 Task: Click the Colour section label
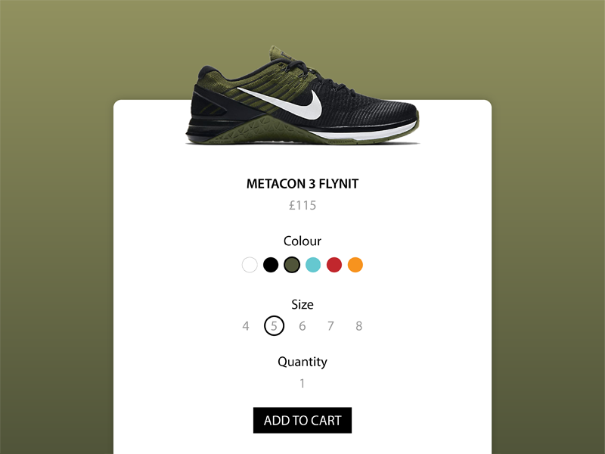[302, 241]
